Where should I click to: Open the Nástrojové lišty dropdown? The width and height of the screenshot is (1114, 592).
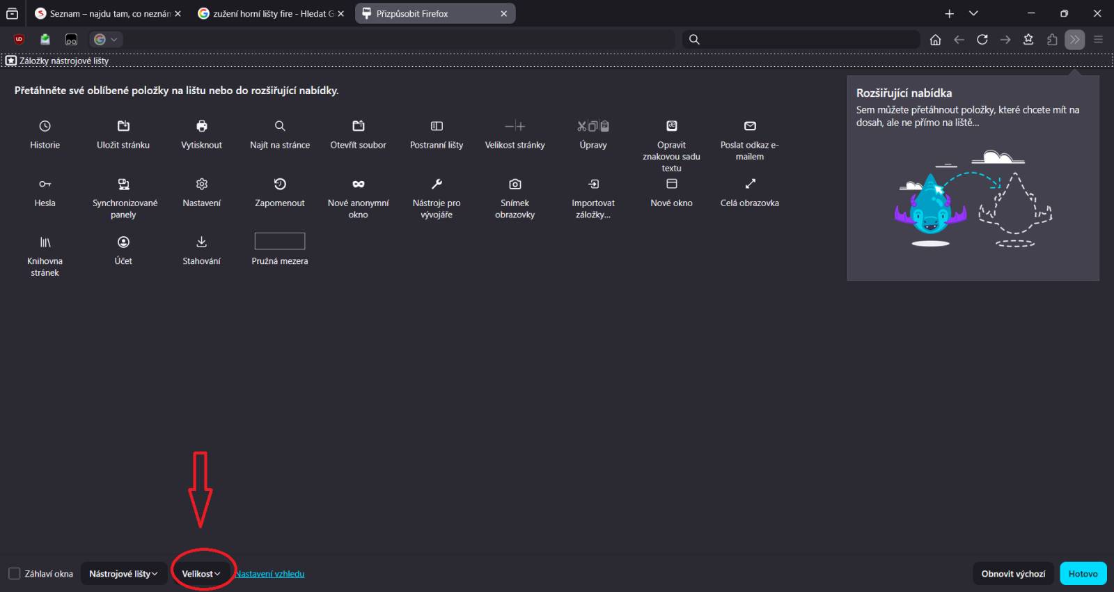tap(123, 574)
